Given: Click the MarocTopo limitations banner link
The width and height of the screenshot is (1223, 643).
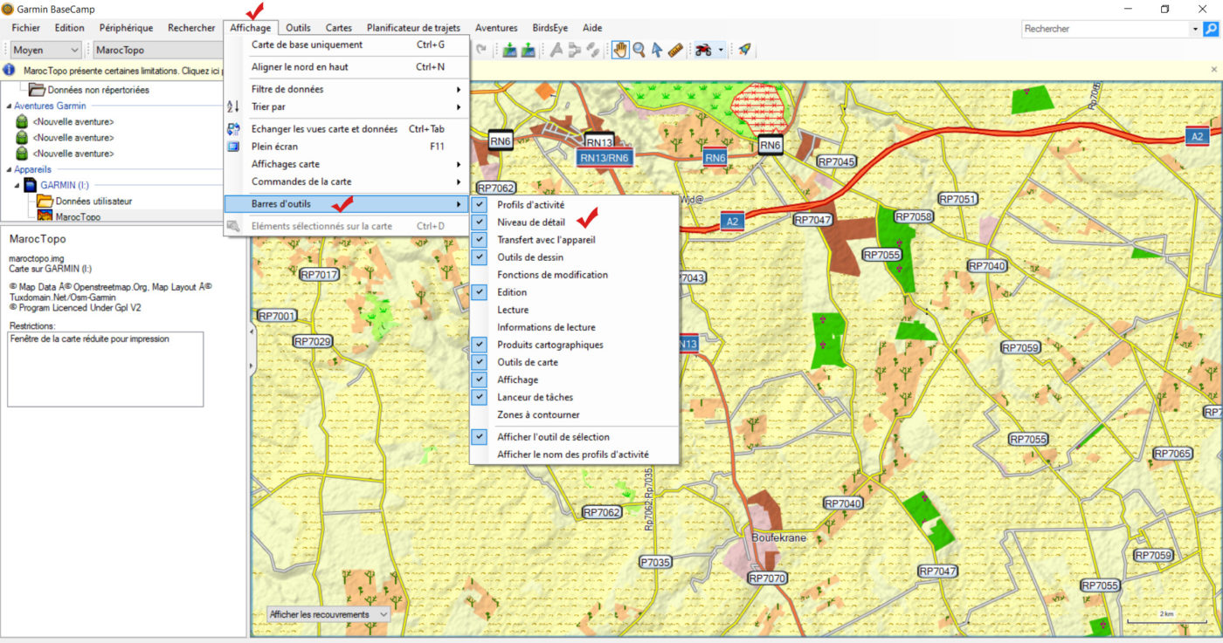Looking at the screenshot, I should 122,71.
